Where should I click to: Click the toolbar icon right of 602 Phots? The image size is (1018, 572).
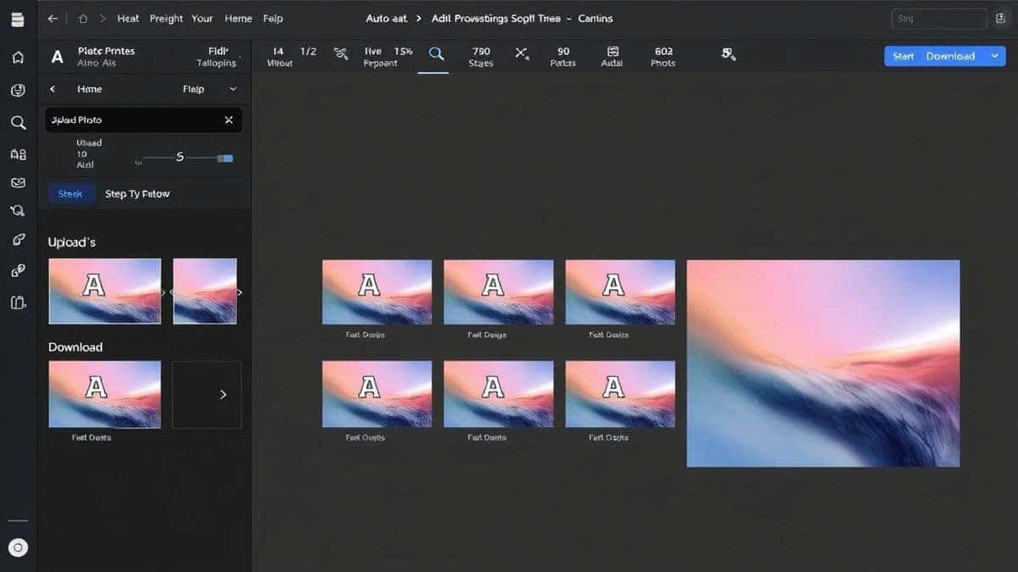pyautogui.click(x=728, y=53)
